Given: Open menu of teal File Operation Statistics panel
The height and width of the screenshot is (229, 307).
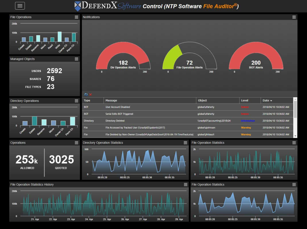Looking at the screenshot, I should click(x=294, y=143).
